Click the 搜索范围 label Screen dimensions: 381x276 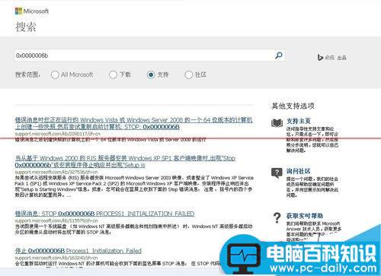click(x=27, y=75)
